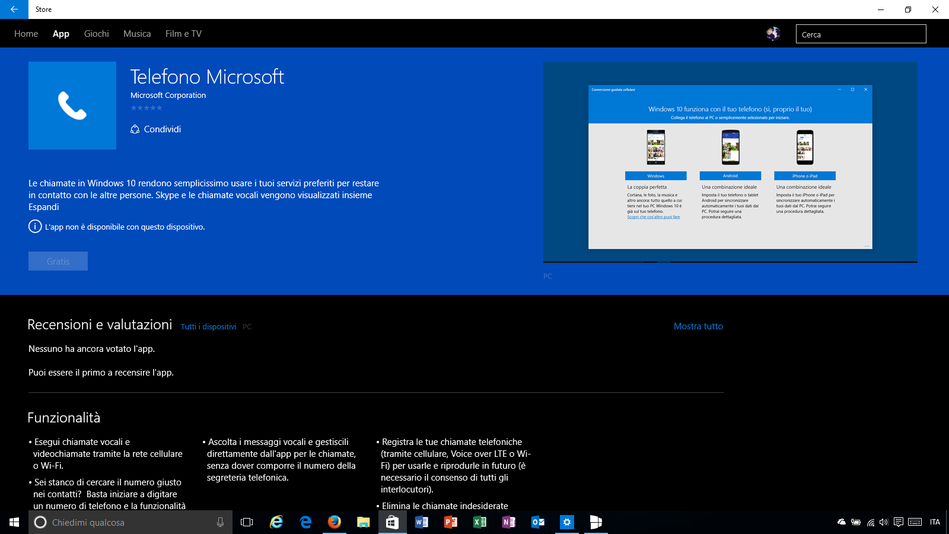Launch Microsoft Edge from taskbar

click(305, 522)
